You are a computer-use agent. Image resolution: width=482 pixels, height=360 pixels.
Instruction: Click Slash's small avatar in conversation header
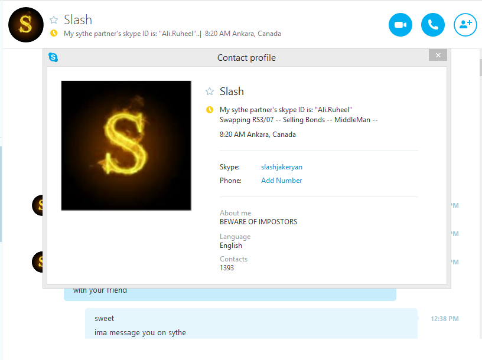click(26, 25)
